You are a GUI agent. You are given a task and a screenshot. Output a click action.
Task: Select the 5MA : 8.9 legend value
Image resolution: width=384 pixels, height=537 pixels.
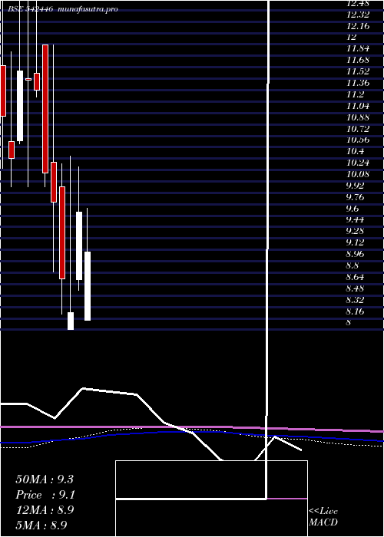point(41,525)
